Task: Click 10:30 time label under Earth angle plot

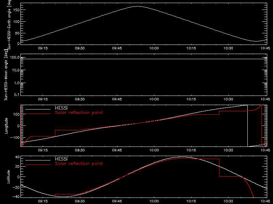Action: tap(228, 48)
